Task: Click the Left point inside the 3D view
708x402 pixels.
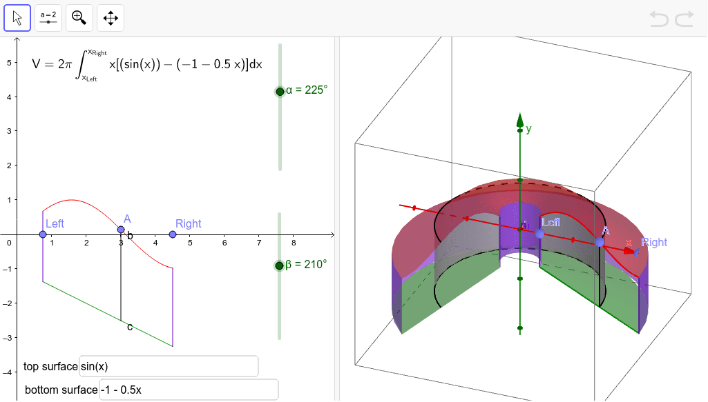Action: click(x=540, y=234)
